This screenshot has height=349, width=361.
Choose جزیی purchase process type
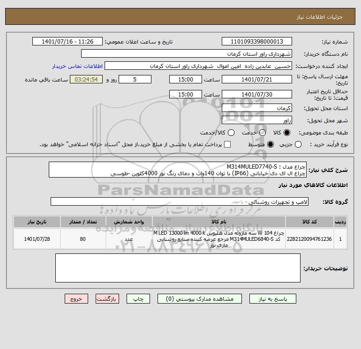(x=298, y=144)
